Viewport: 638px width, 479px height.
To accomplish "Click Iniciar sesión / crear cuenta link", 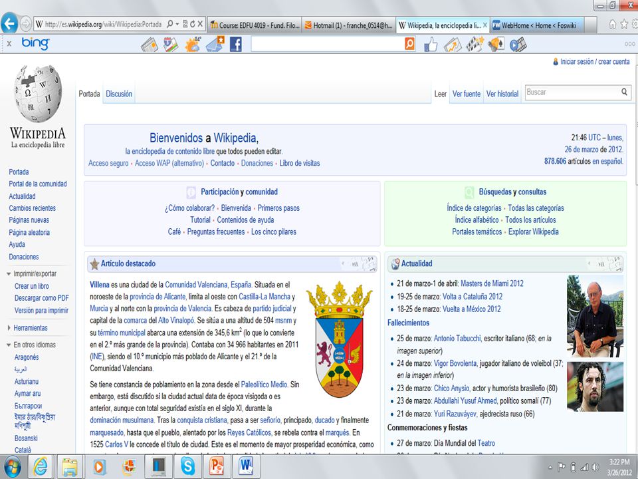I will (x=595, y=61).
